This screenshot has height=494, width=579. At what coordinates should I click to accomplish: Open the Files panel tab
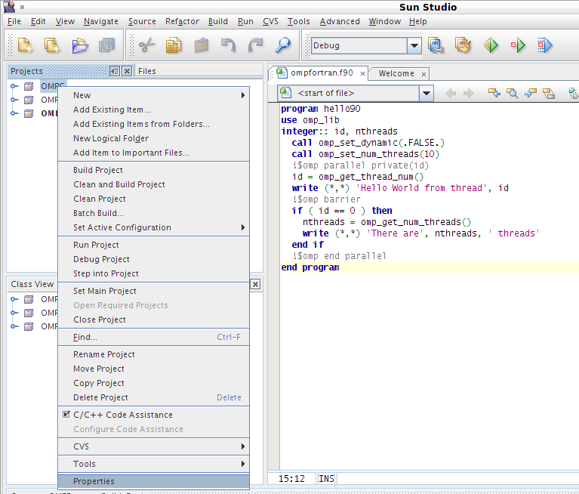[x=147, y=71]
